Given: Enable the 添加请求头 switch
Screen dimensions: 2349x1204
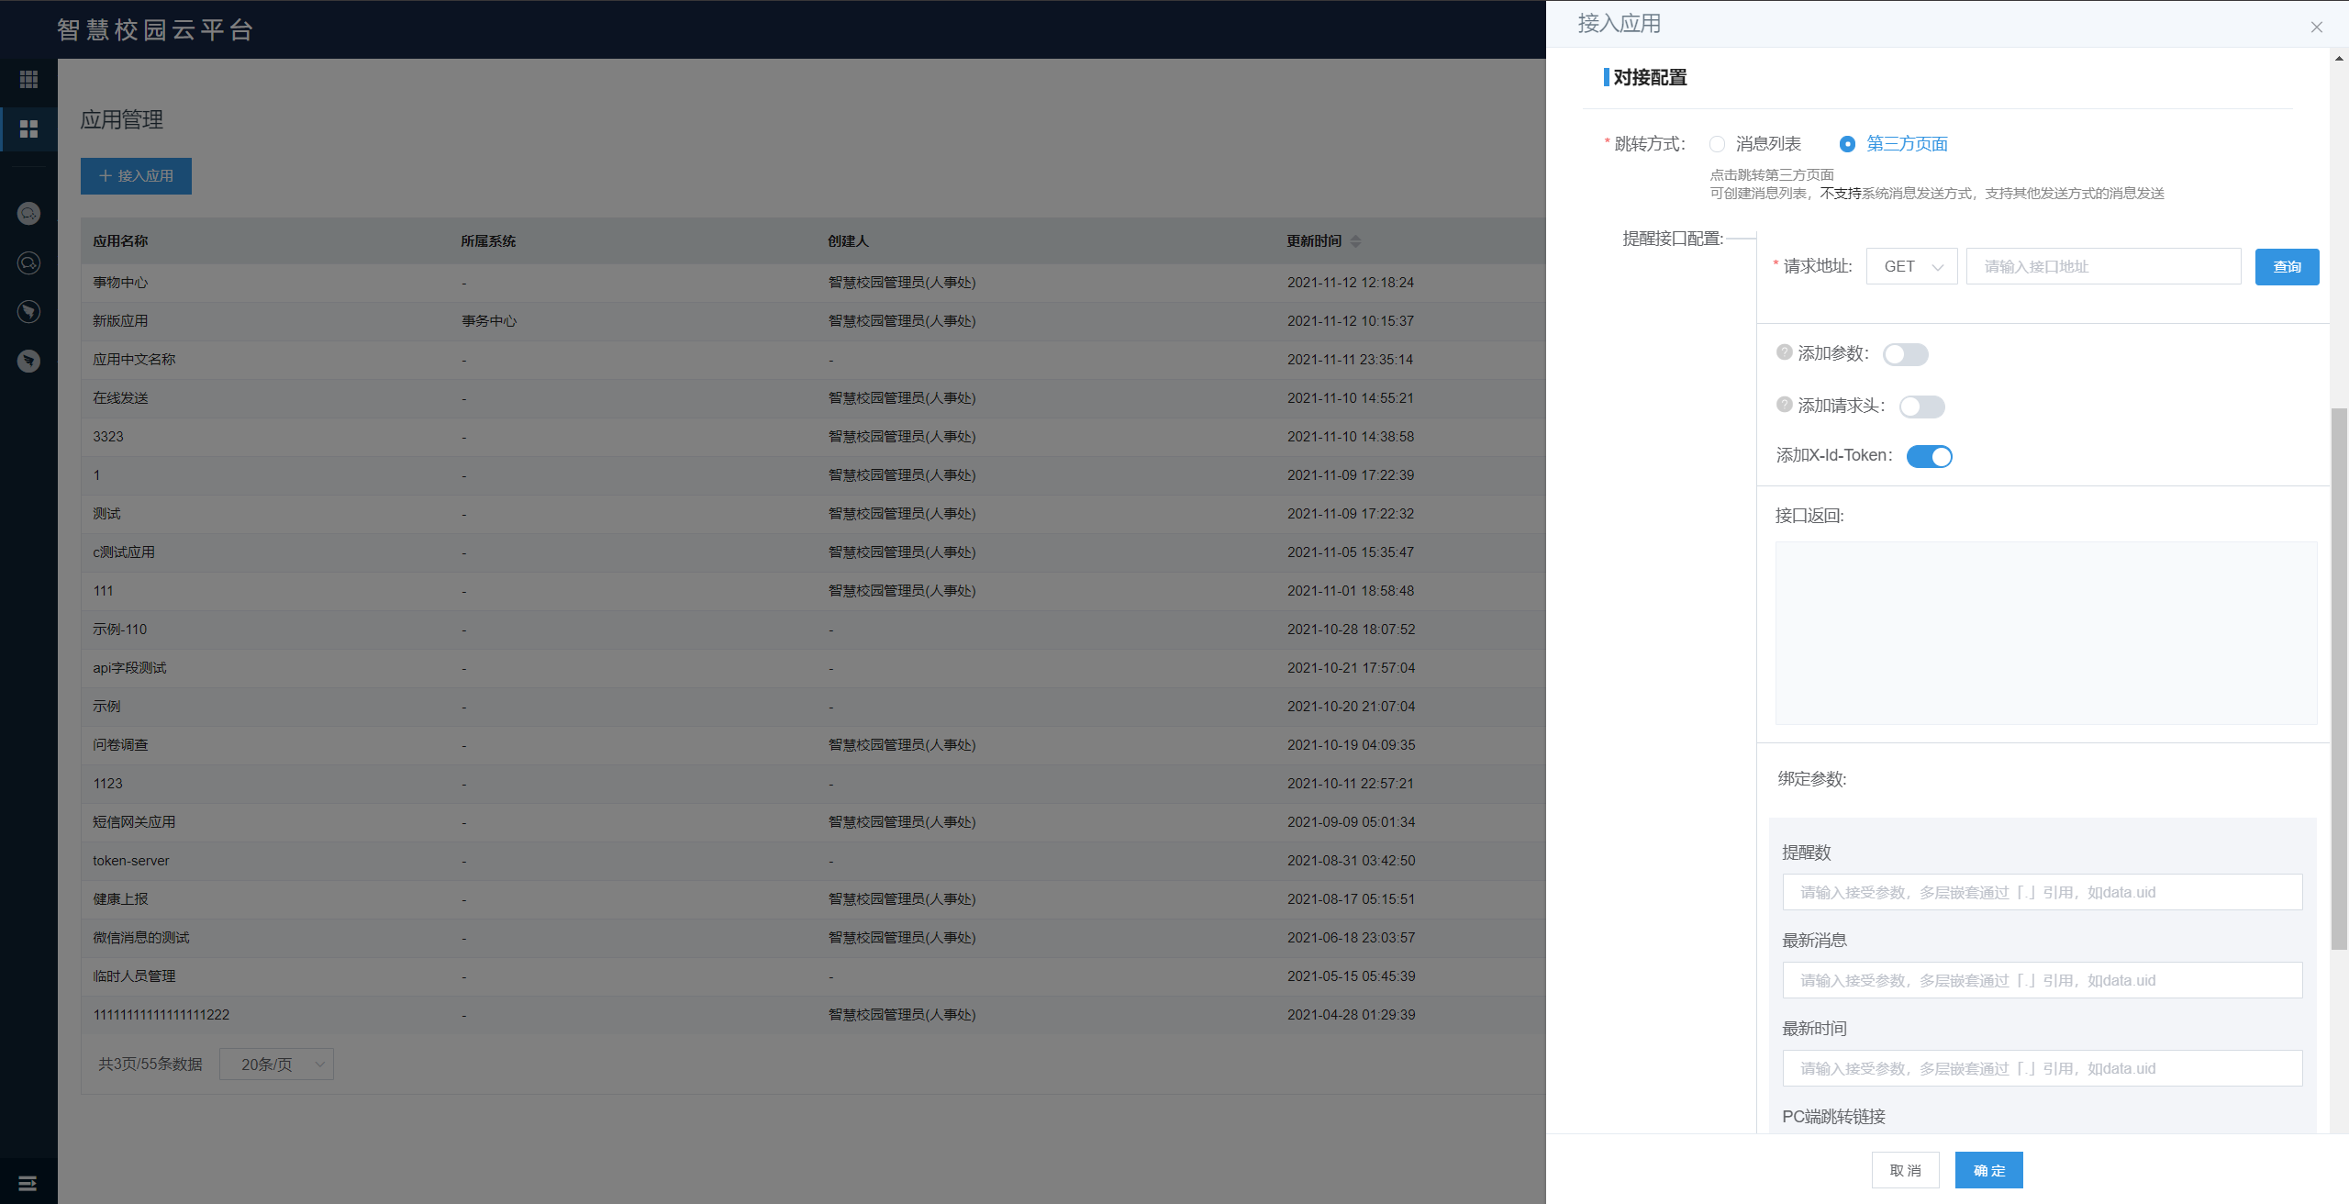Looking at the screenshot, I should 1922,407.
